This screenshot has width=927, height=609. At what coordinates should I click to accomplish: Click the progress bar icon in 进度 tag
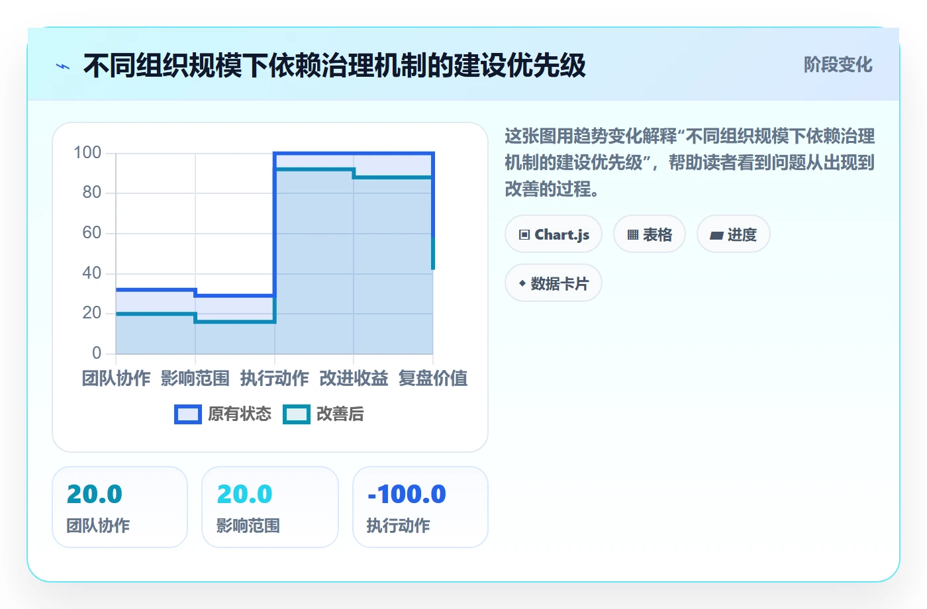tap(716, 235)
